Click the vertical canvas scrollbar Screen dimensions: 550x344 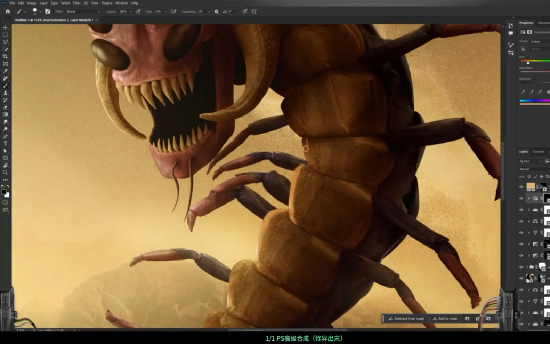502,170
